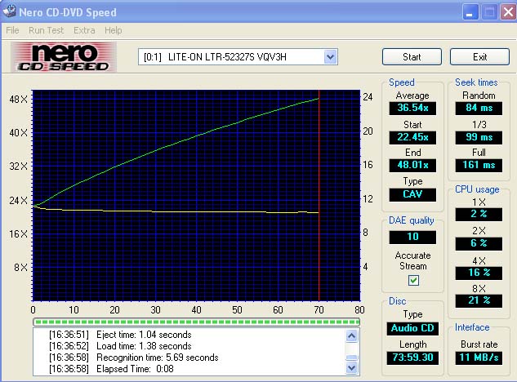The image size is (517, 382).
Task: Open the Help menu
Action: [x=113, y=30]
